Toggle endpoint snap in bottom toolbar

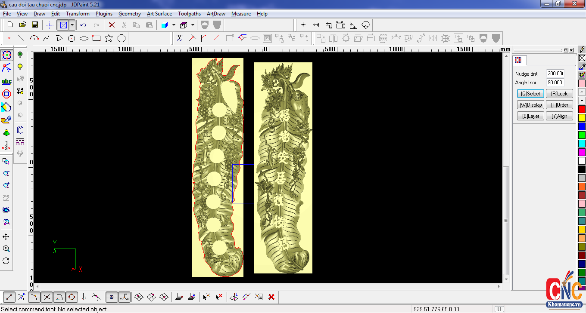(x=9, y=297)
